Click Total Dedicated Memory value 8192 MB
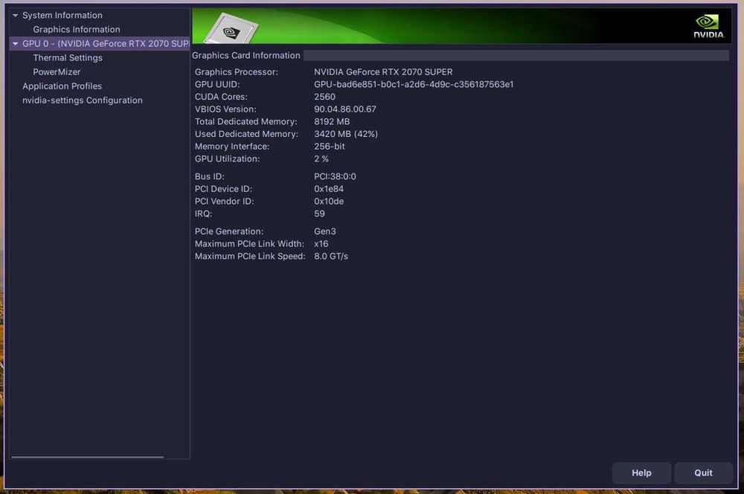The image size is (744, 494). click(x=332, y=121)
